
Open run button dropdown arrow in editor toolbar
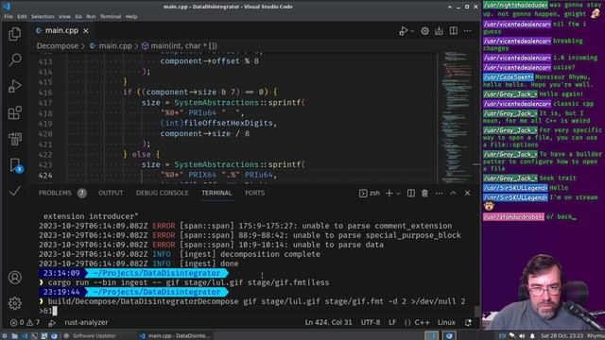click(412, 31)
